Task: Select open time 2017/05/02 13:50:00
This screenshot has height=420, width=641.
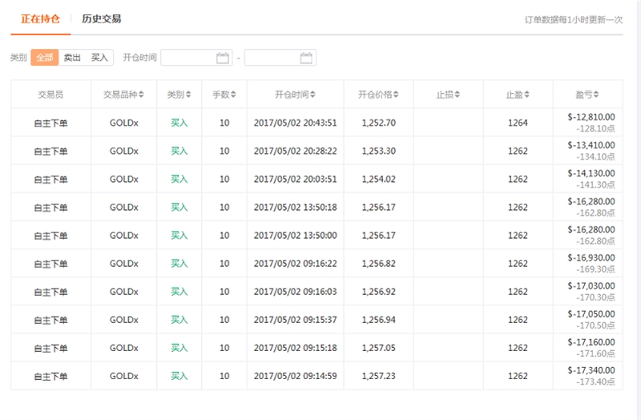Action: pos(295,236)
